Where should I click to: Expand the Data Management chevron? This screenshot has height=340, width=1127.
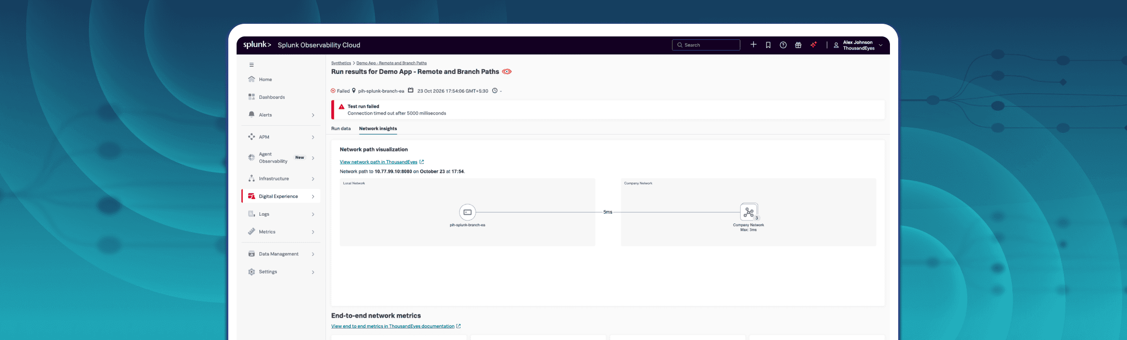click(313, 255)
